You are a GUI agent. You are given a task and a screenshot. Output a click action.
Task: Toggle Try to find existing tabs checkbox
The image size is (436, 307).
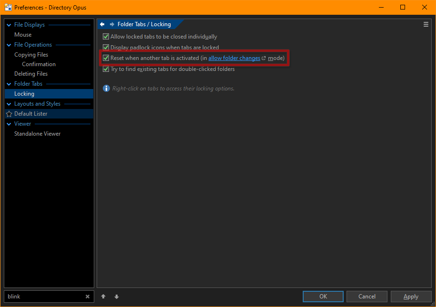coord(106,69)
